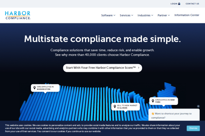Image resolution: width=205 pixels, height=136 pixels.
Task: Dismiss the cookie notice banner
Action: click(x=193, y=128)
